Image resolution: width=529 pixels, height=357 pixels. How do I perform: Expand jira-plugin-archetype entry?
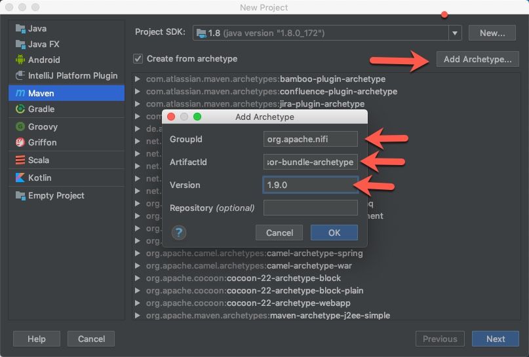coord(137,104)
